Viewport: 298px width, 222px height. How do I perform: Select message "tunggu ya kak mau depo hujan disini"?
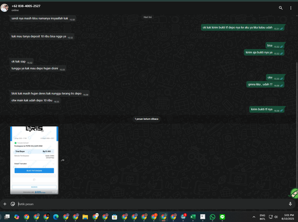(x=38, y=68)
